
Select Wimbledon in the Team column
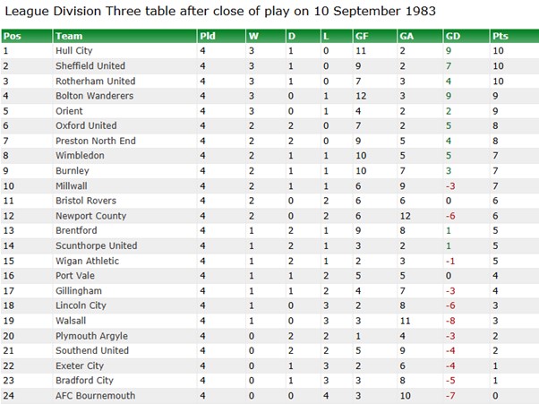(x=80, y=156)
